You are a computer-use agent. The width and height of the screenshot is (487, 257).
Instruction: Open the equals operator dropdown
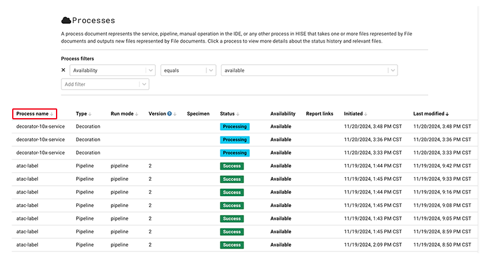point(211,71)
